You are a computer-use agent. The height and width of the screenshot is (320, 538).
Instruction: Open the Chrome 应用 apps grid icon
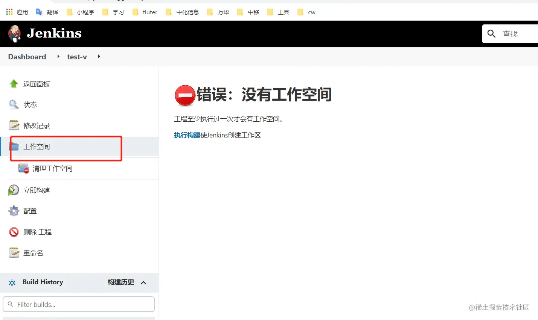[x=9, y=12]
